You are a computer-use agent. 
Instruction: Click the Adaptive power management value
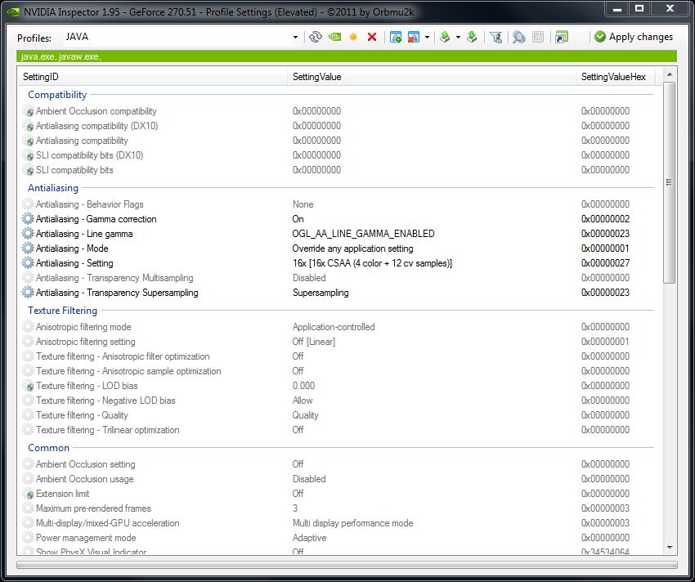309,538
